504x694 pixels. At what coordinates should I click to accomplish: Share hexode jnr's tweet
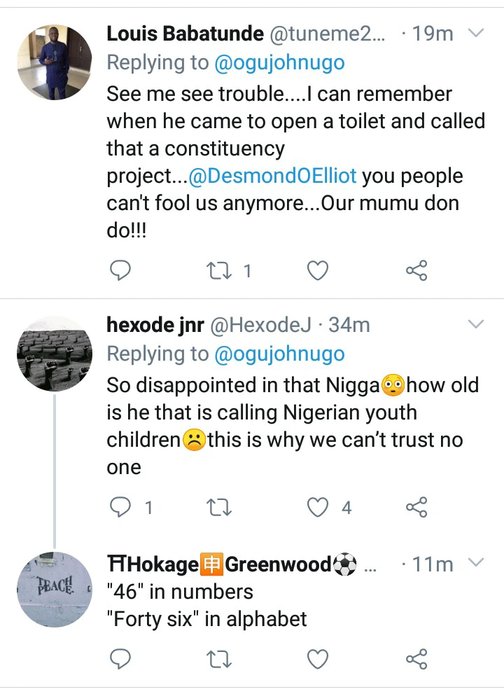pyautogui.click(x=416, y=507)
